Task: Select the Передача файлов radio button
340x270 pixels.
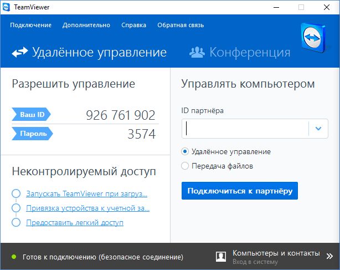Action: (x=185, y=165)
